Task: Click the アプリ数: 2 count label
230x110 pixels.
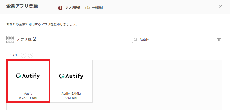Action: 26,39
